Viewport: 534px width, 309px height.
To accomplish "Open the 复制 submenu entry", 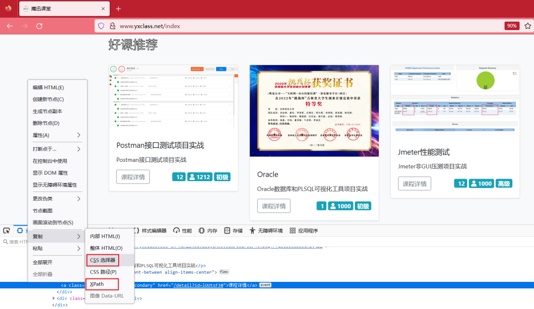I will click(x=57, y=236).
